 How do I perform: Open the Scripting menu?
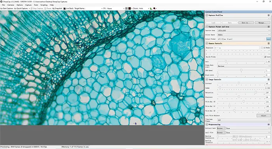(x=44, y=5)
